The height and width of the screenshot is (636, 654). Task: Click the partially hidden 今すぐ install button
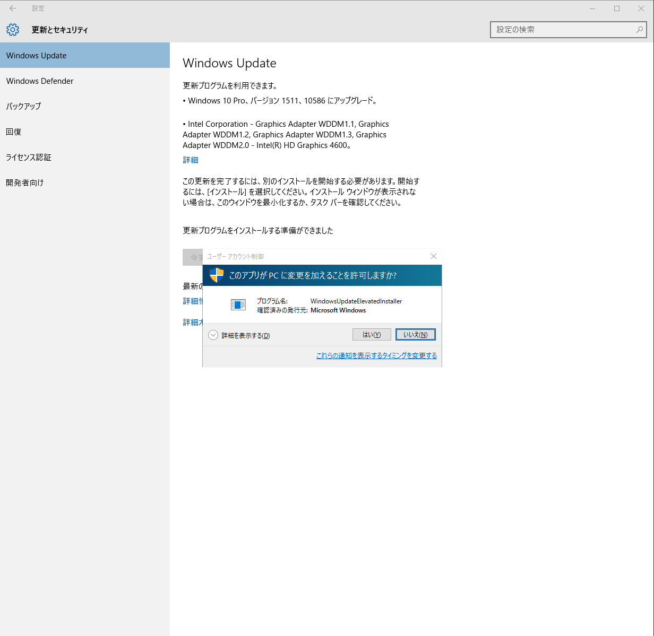click(x=193, y=257)
